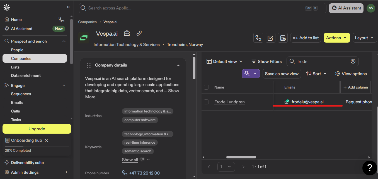Go to previous page arrow
This screenshot has height=179, width=378.
[x=209, y=167]
